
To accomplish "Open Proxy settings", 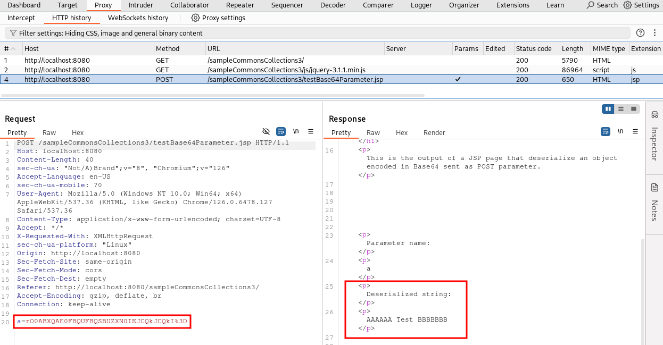I will click(x=218, y=18).
